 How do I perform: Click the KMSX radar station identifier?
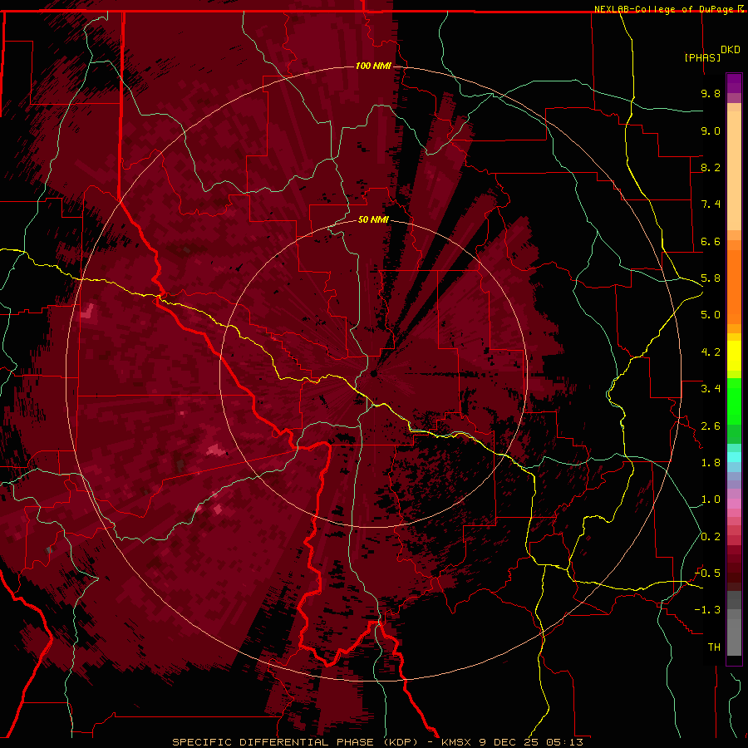pos(455,742)
